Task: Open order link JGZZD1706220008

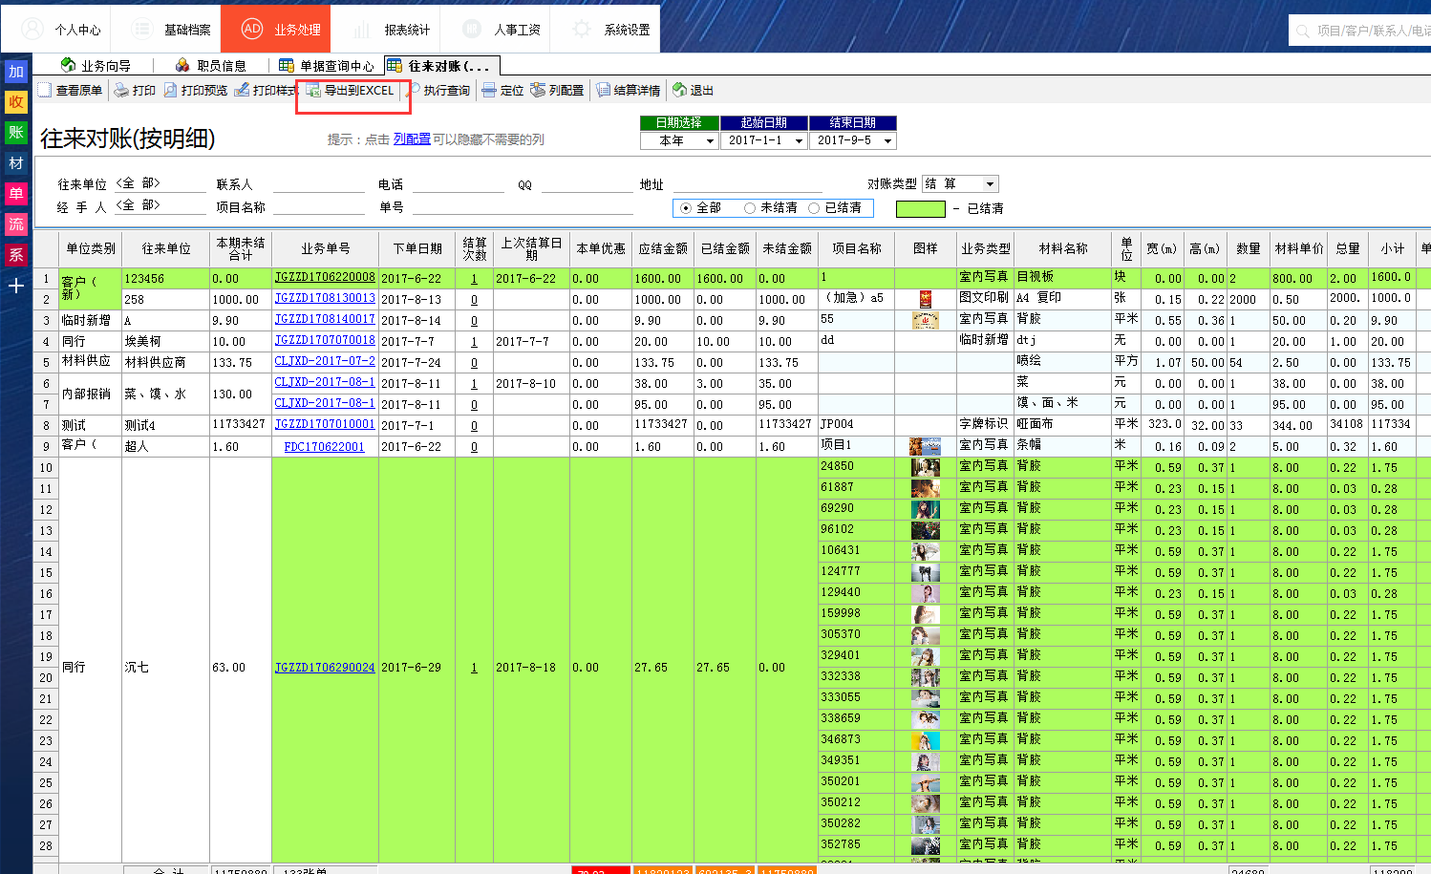Action: (x=325, y=277)
